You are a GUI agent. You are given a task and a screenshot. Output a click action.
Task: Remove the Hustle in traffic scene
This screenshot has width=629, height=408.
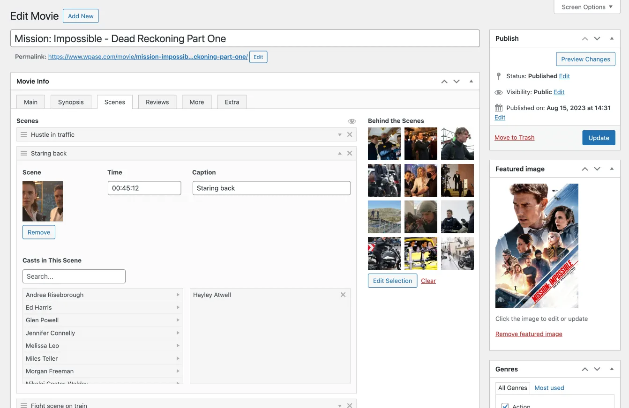(x=349, y=134)
